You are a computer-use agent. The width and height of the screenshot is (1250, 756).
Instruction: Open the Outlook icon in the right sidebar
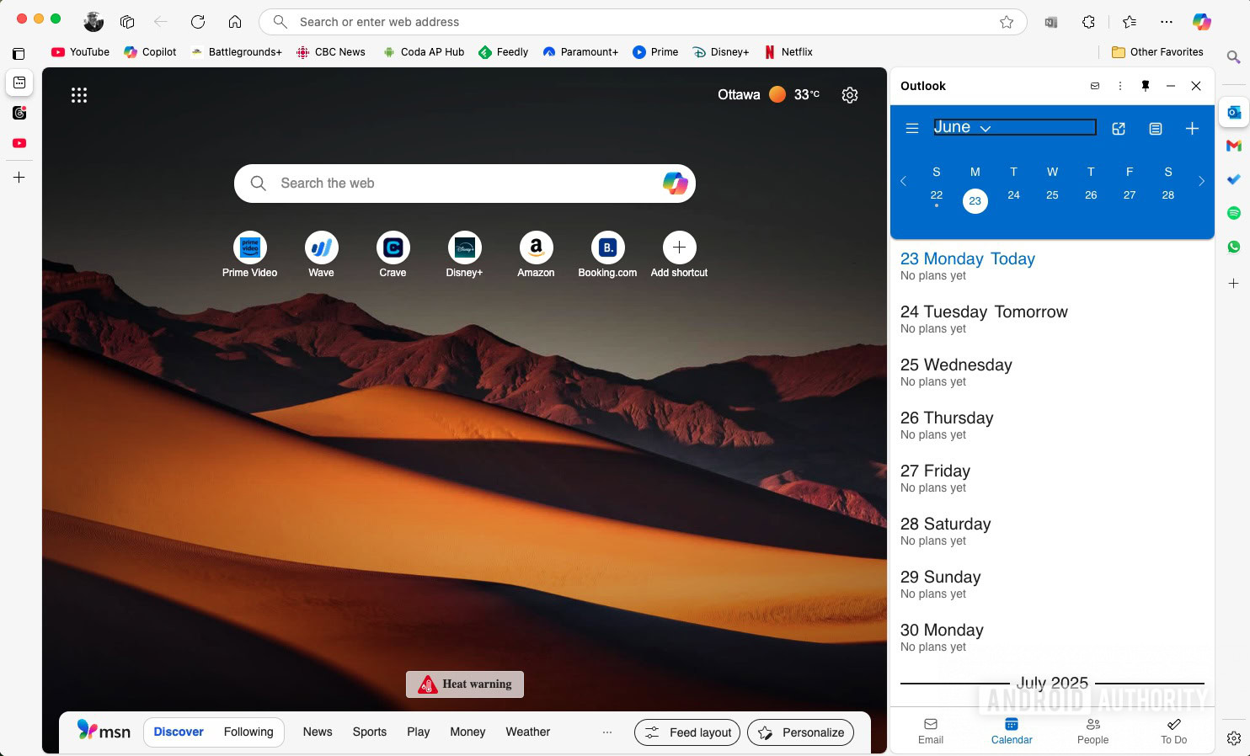click(x=1234, y=112)
